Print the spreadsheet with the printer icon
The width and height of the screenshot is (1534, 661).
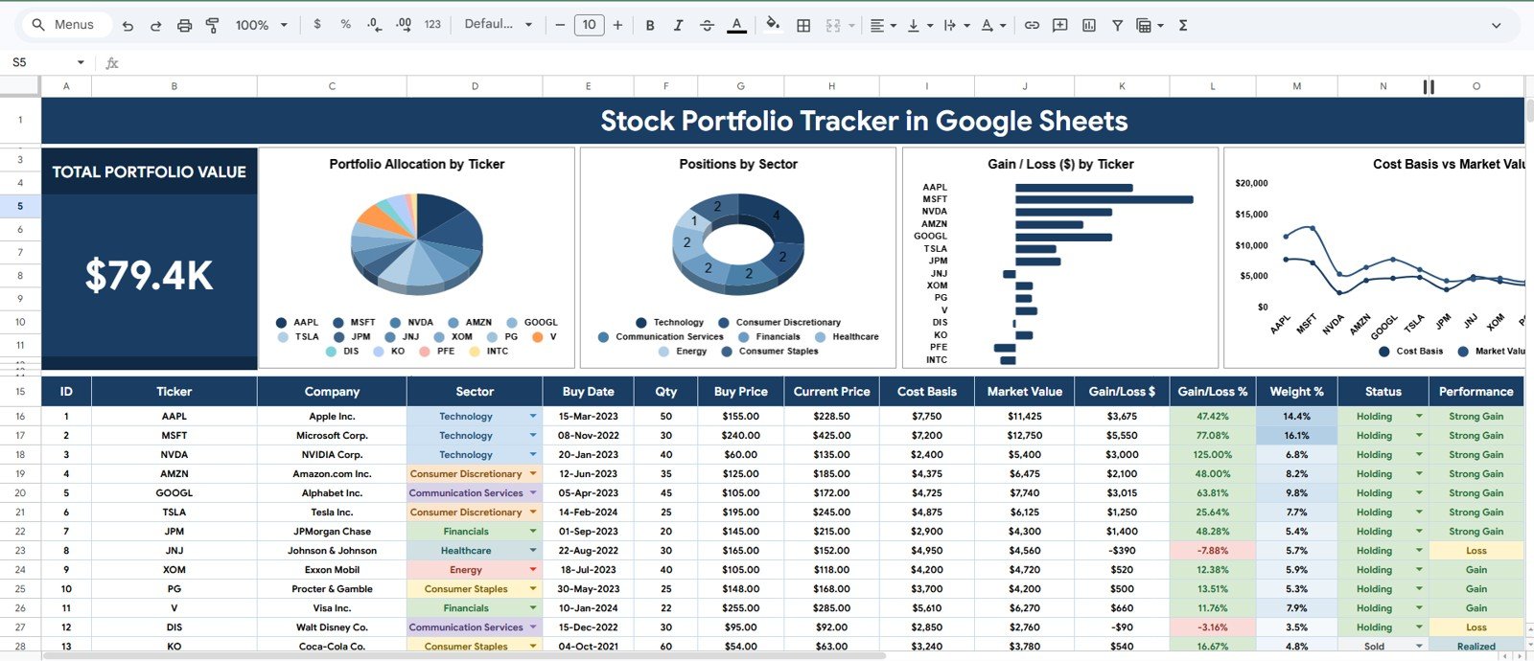[184, 26]
